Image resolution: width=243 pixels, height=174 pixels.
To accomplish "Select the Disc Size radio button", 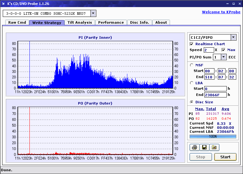I will (192, 102).
